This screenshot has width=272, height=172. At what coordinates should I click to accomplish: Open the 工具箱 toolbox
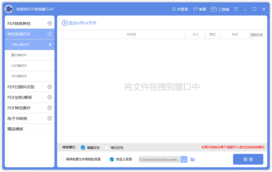pyautogui.click(x=220, y=9)
